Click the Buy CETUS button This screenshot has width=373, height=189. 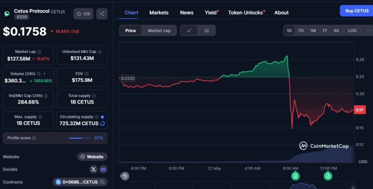tap(357, 11)
